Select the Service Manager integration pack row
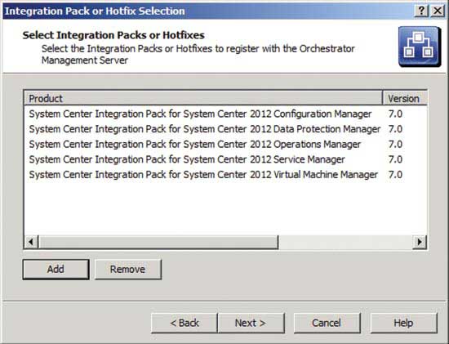This screenshot has width=449, height=344. [x=225, y=159]
